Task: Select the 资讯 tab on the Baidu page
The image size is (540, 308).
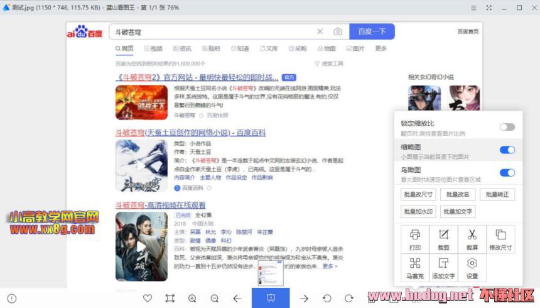Action: 182,48
